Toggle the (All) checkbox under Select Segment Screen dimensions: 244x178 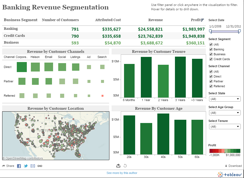pos(211,44)
